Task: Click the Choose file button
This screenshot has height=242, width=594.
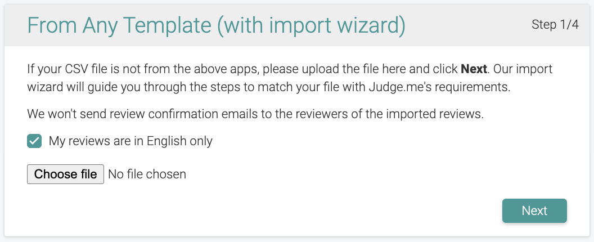Action: (x=65, y=174)
